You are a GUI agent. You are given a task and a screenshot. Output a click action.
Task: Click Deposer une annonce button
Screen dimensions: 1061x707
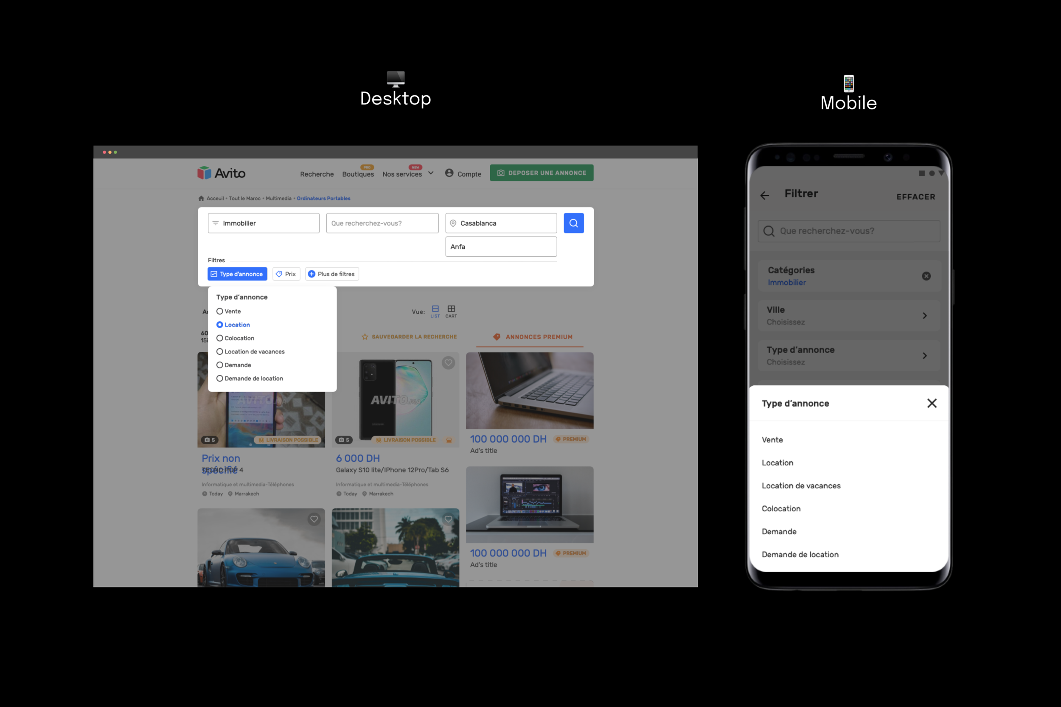click(542, 173)
